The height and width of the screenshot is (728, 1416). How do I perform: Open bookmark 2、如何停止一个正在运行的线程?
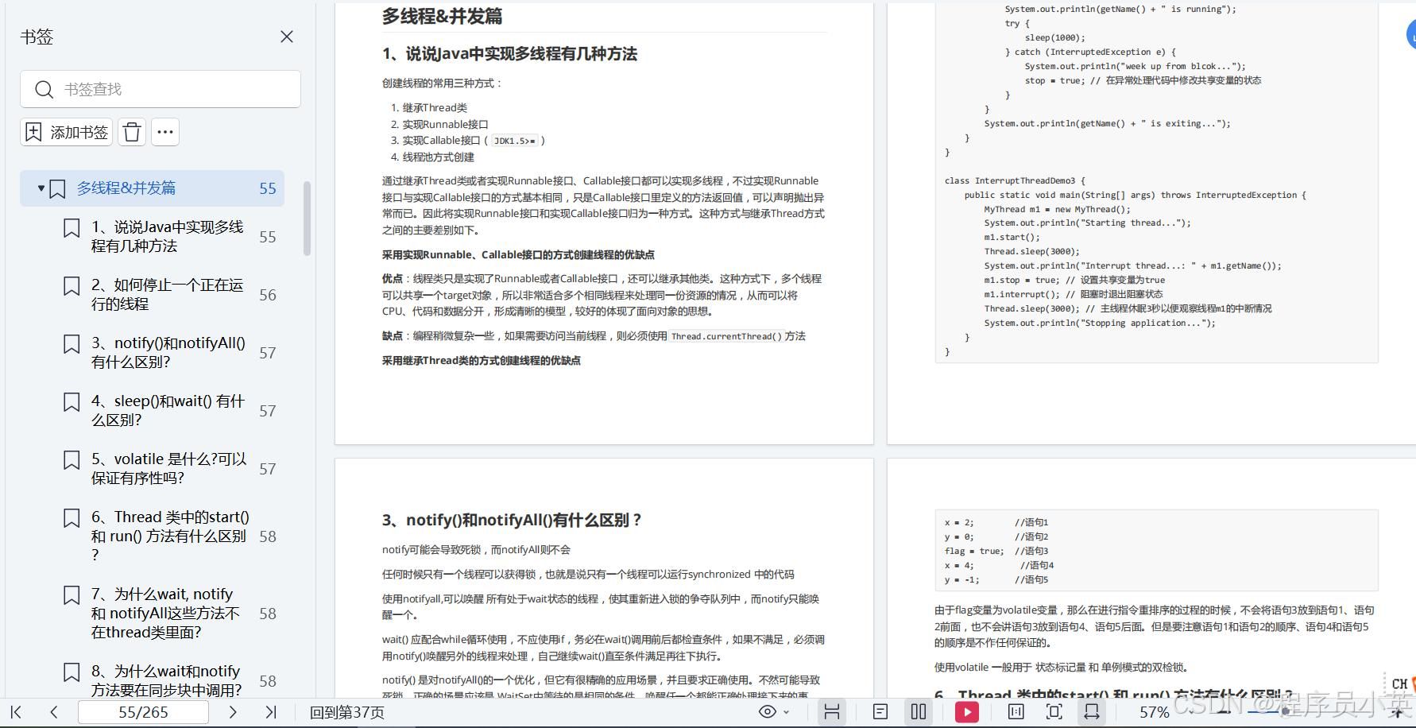tap(168, 295)
